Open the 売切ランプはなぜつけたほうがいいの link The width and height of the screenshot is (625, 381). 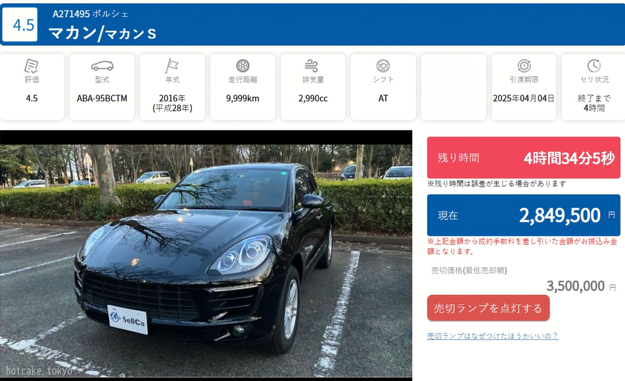pyautogui.click(x=493, y=336)
